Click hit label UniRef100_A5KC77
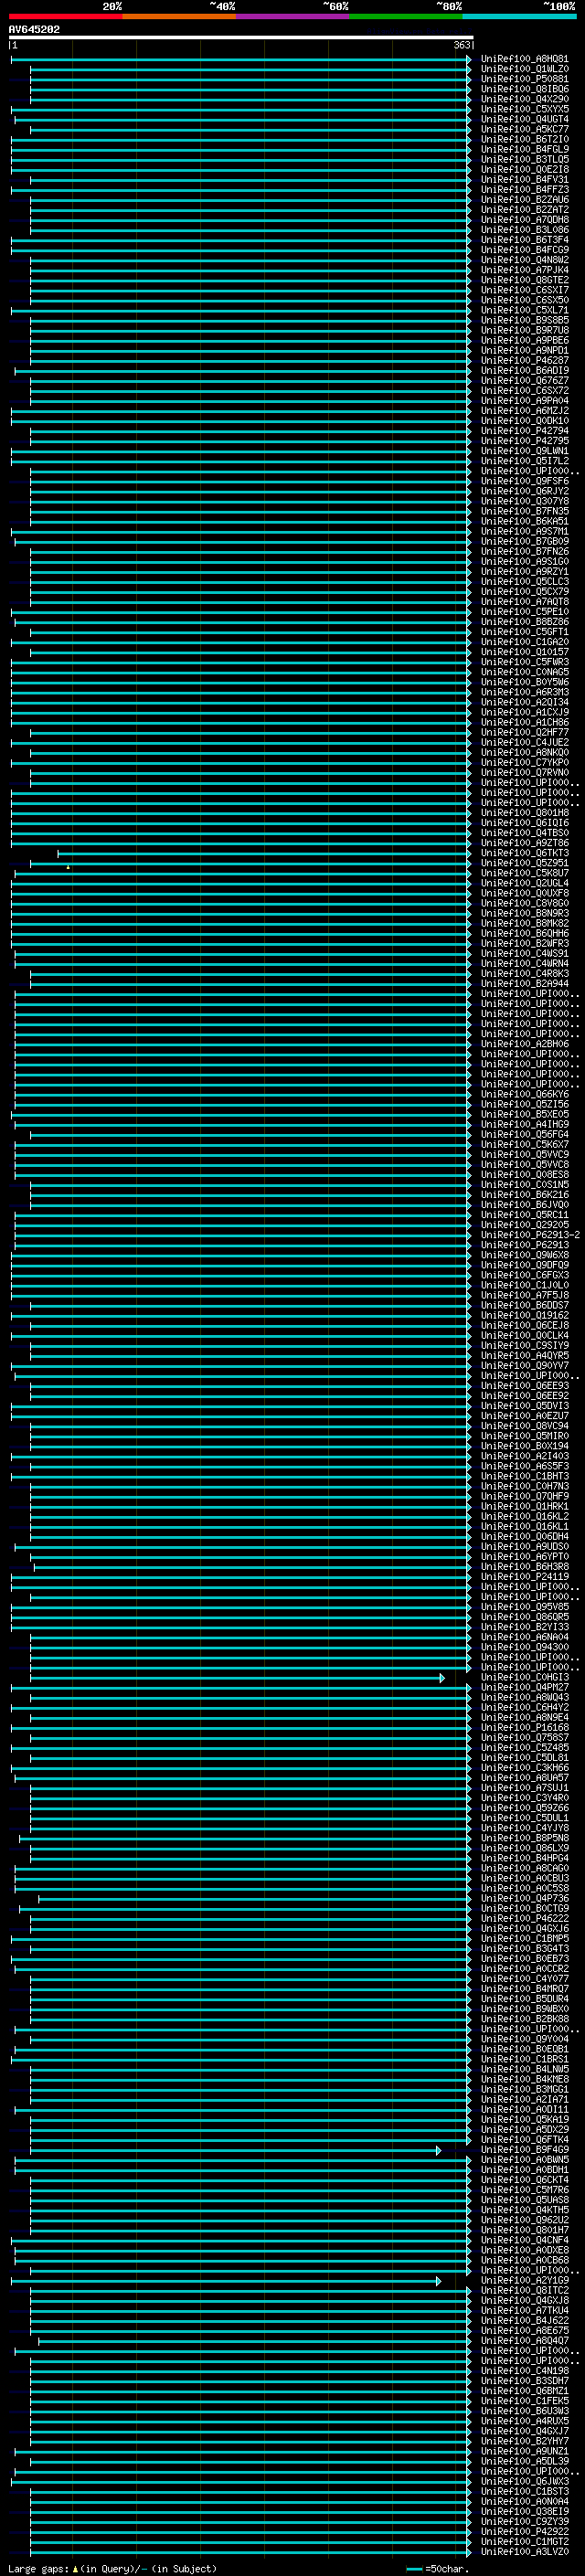Image resolution: width=585 pixels, height=2576 pixels. [524, 129]
